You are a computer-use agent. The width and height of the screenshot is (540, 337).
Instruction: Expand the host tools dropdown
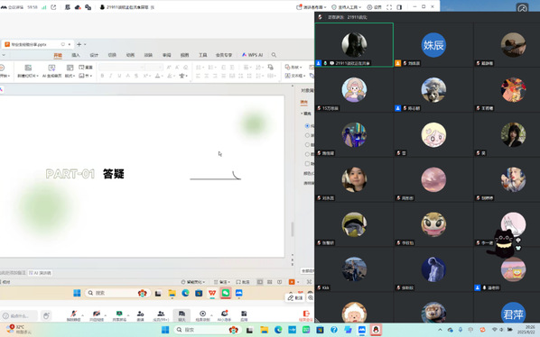(x=347, y=7)
